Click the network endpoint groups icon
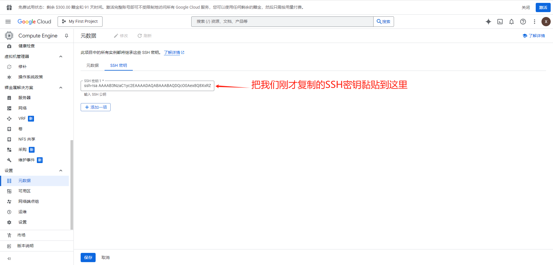Viewport: 553px width, 265px height. click(x=9, y=202)
